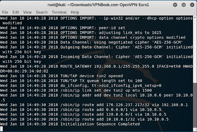197x132 pixels.
Task: Click the scrollbar up arrow
Action: point(195,17)
